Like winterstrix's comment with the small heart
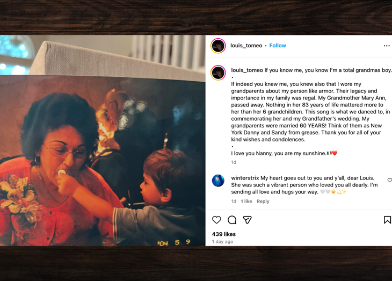Screen dimensions: 392x281 click(390, 180)
